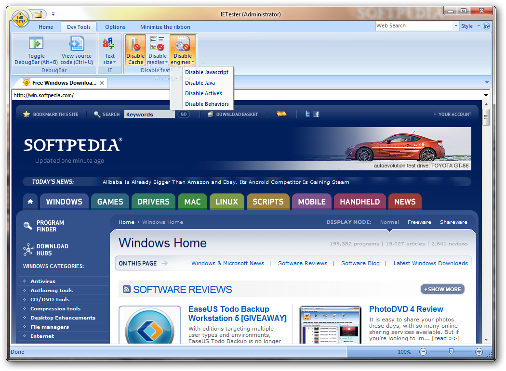Click the Keywords search box
The width and height of the screenshot is (506, 371).
pyautogui.click(x=149, y=115)
